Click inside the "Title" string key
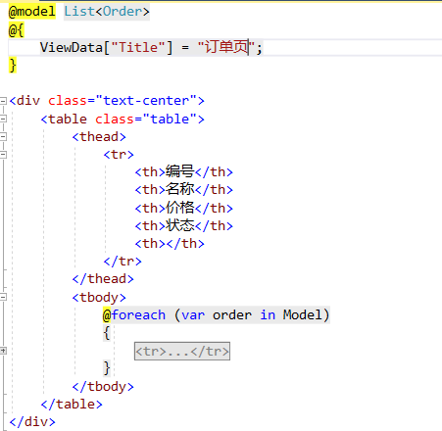 pyautogui.click(x=138, y=47)
